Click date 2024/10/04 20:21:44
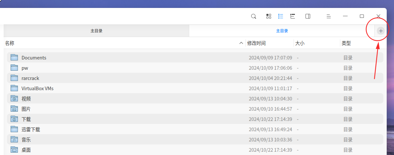Image resolution: width=394 pixels, height=155 pixels. [270, 78]
